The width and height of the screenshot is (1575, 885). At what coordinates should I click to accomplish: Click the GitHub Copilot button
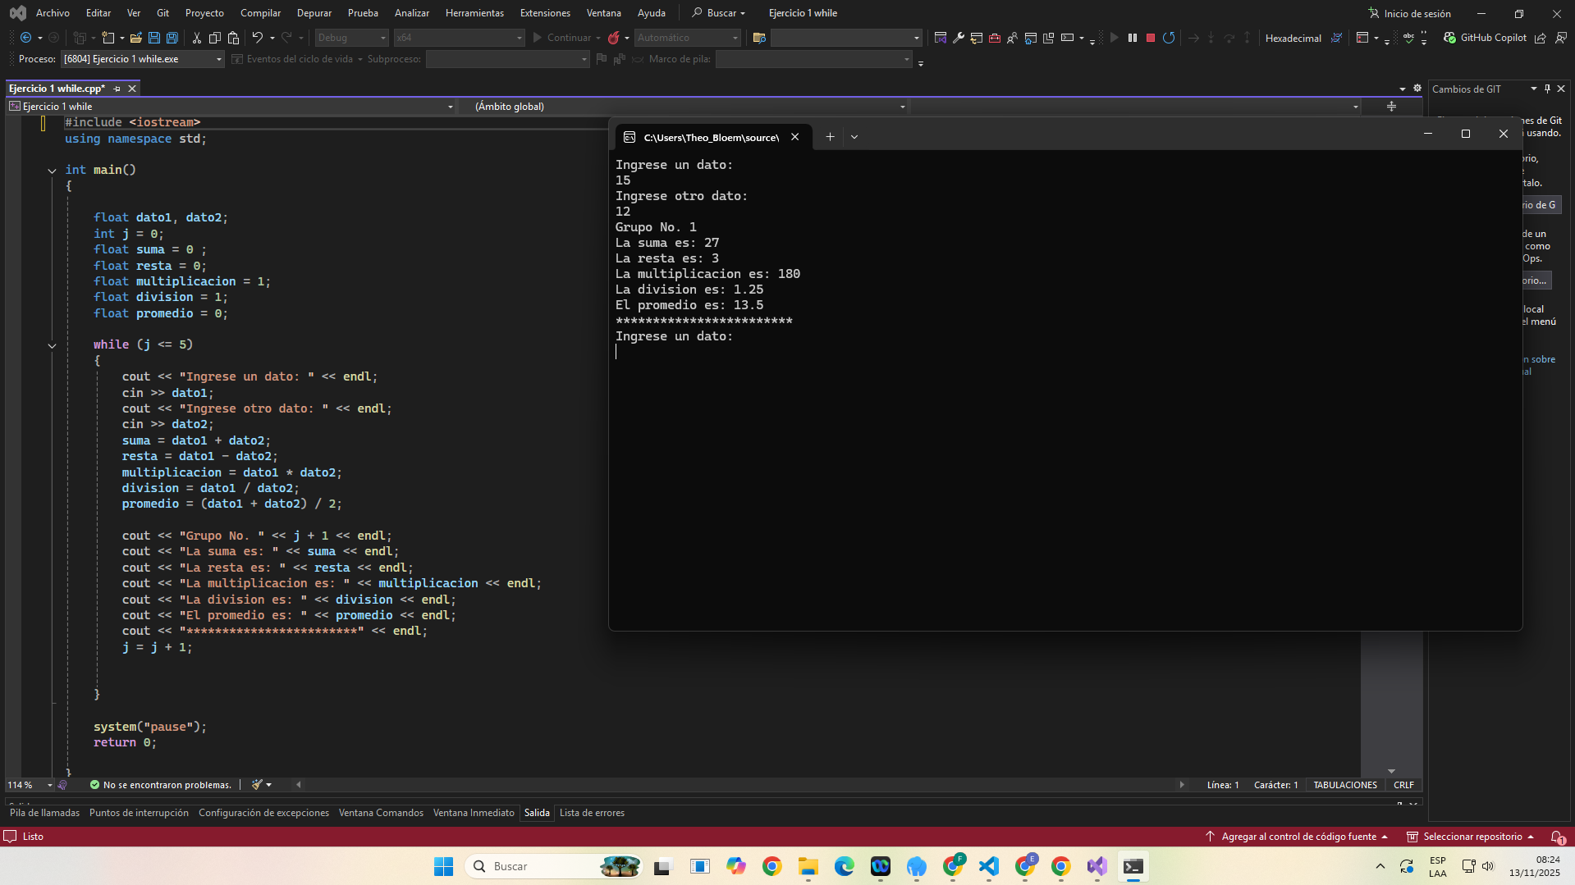(1486, 38)
